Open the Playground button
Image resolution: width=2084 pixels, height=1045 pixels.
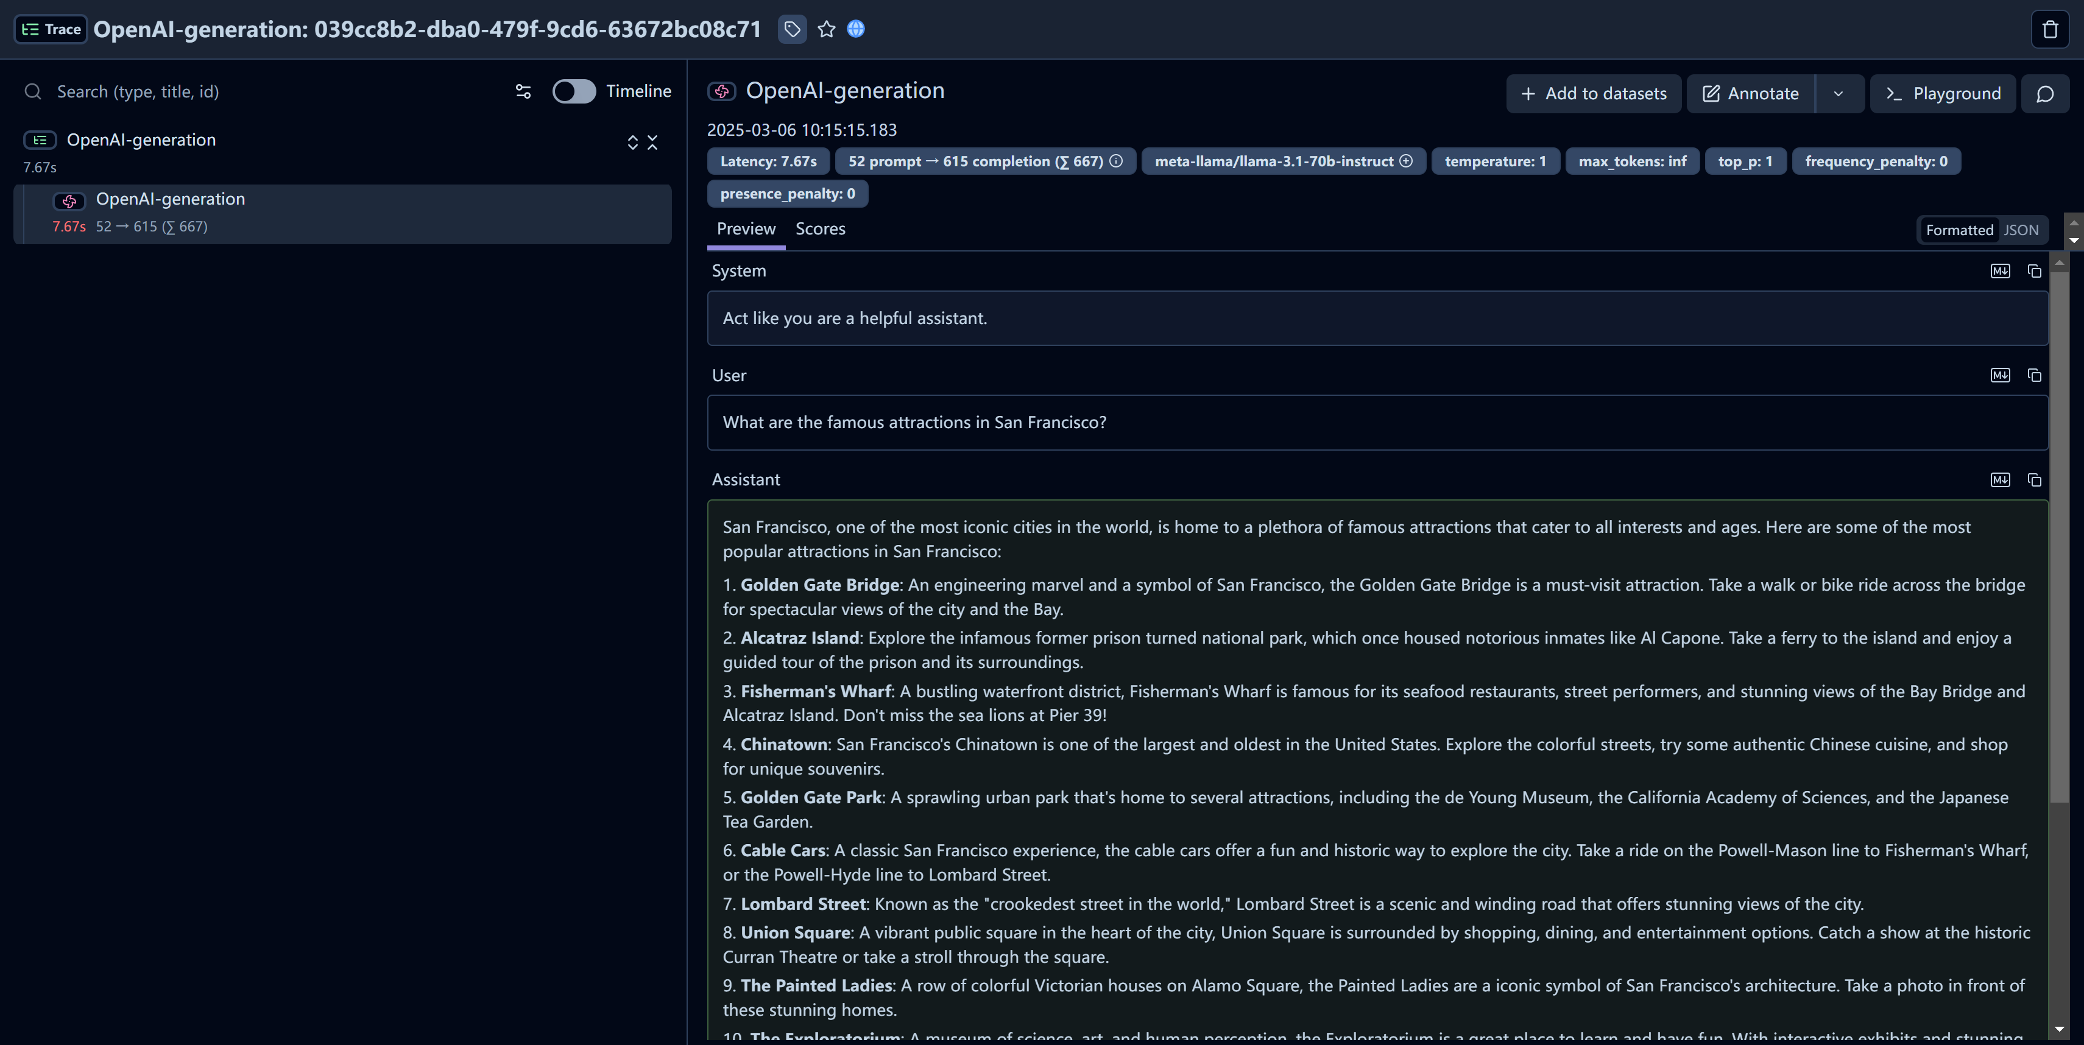click(x=1943, y=94)
